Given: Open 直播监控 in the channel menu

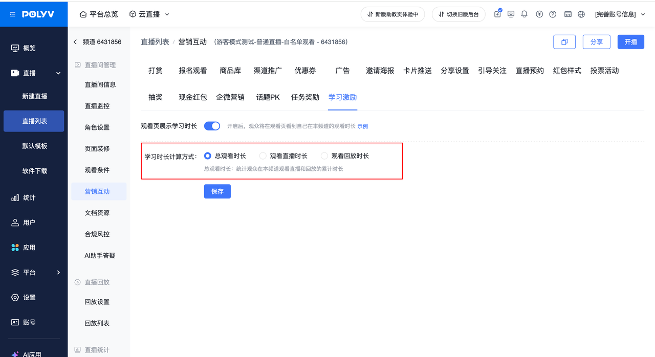Looking at the screenshot, I should [x=97, y=106].
